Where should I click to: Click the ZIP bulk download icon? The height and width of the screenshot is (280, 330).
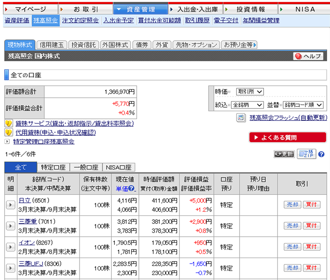coord(306,154)
